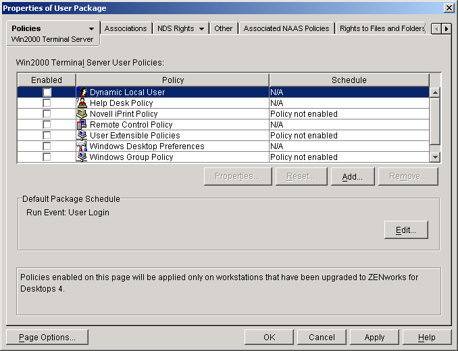Tick the Novell iPrint Policy checkbox
Screen dimensions: 458x351
(47, 114)
